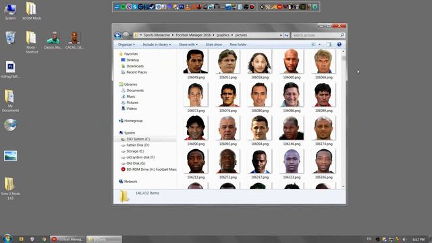Click file name 106174.png
This screenshot has width=432, height=243.
[x=324, y=144]
